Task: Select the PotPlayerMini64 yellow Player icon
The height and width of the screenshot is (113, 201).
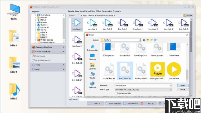Action: click(158, 69)
